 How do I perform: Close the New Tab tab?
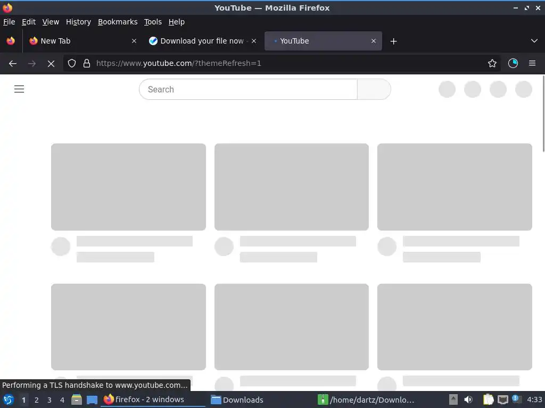coord(134,41)
